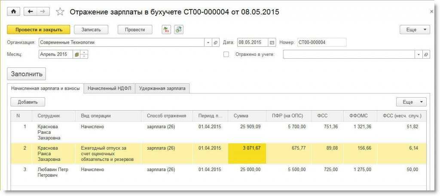The width and height of the screenshot is (440, 196).
Task: Toggle the Отражено в учете checkbox
Action: pyautogui.click(x=226, y=54)
